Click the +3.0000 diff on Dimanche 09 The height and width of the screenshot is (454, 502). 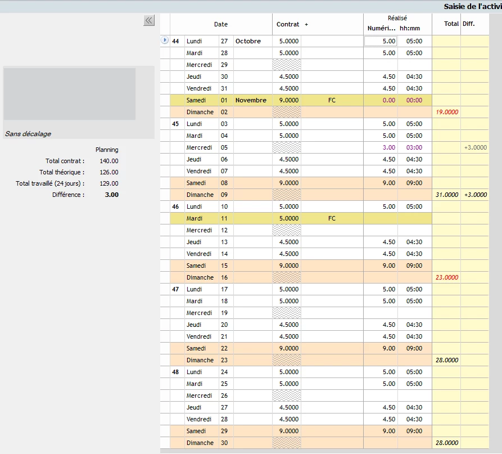click(x=476, y=195)
